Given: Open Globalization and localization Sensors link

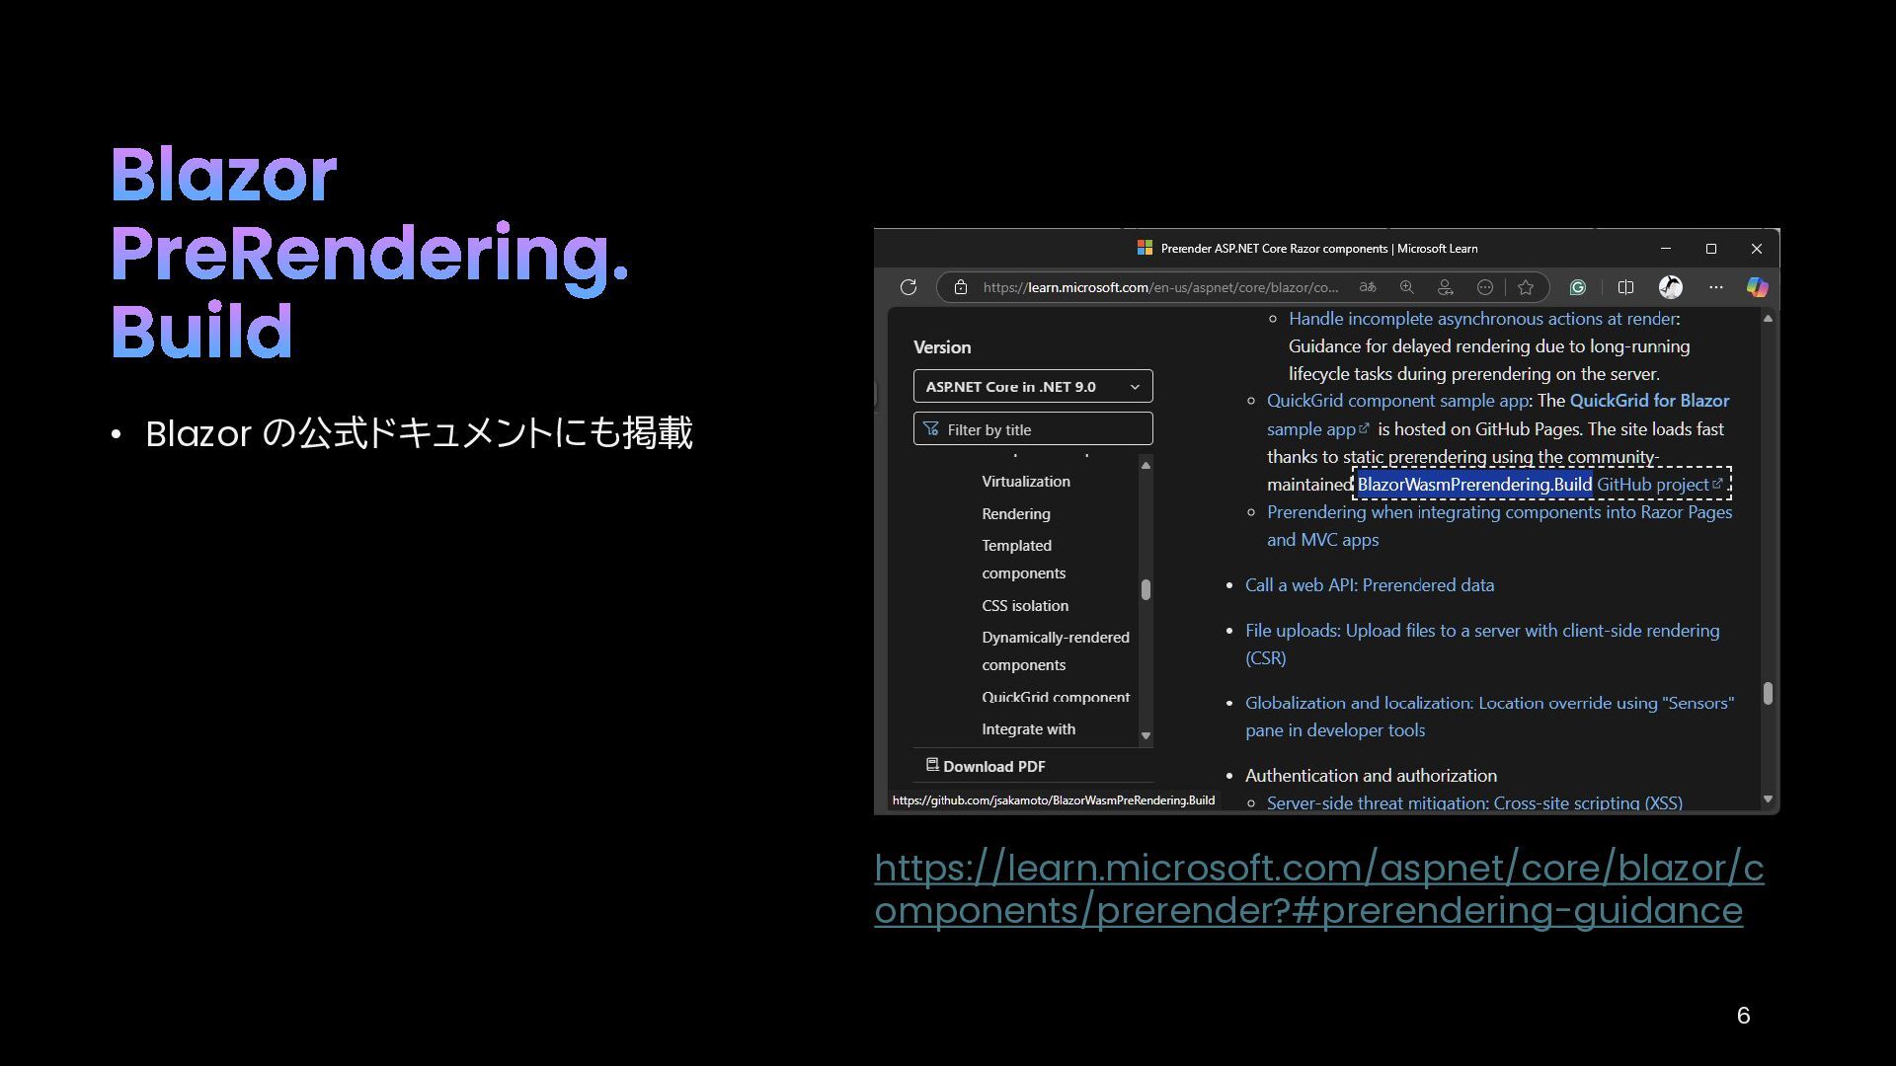Looking at the screenshot, I should (x=1489, y=717).
